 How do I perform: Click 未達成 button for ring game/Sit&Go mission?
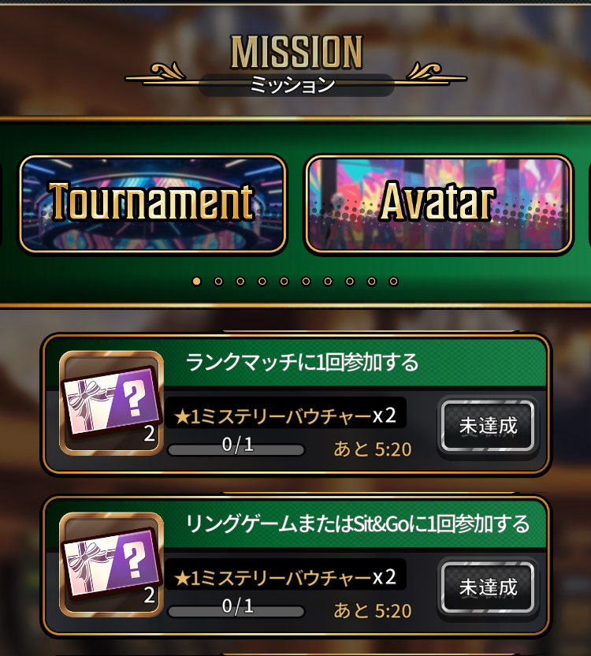point(488,587)
